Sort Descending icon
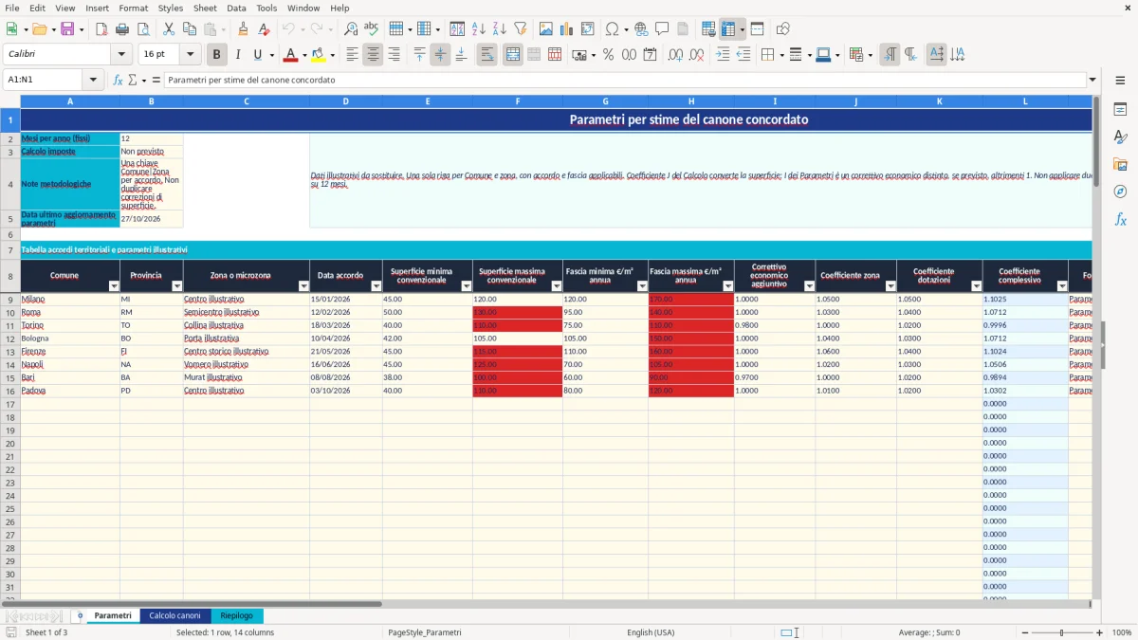Image resolution: width=1138 pixels, height=640 pixels. coord(500,29)
